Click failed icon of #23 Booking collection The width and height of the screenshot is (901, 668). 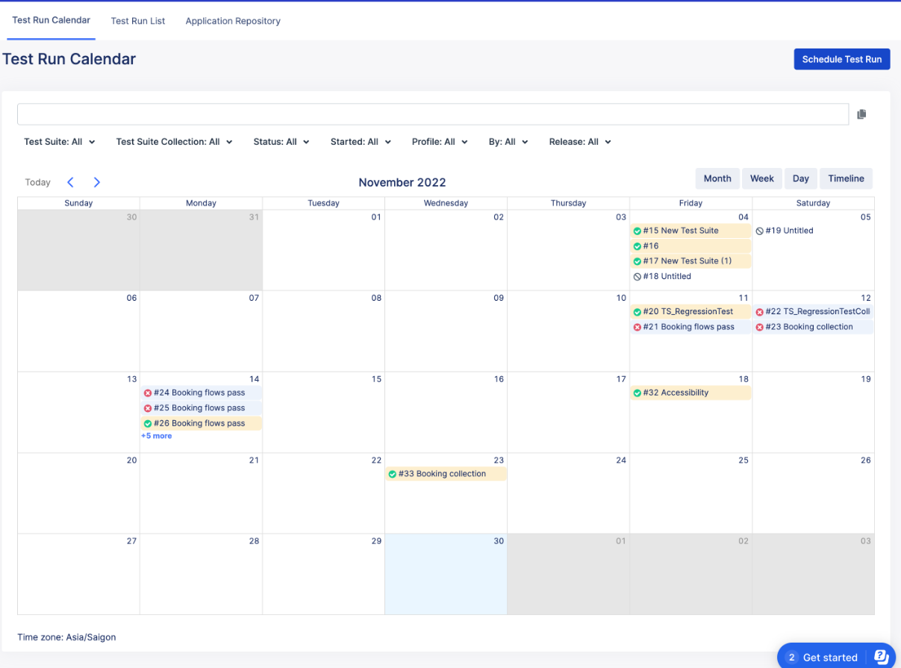tap(760, 327)
